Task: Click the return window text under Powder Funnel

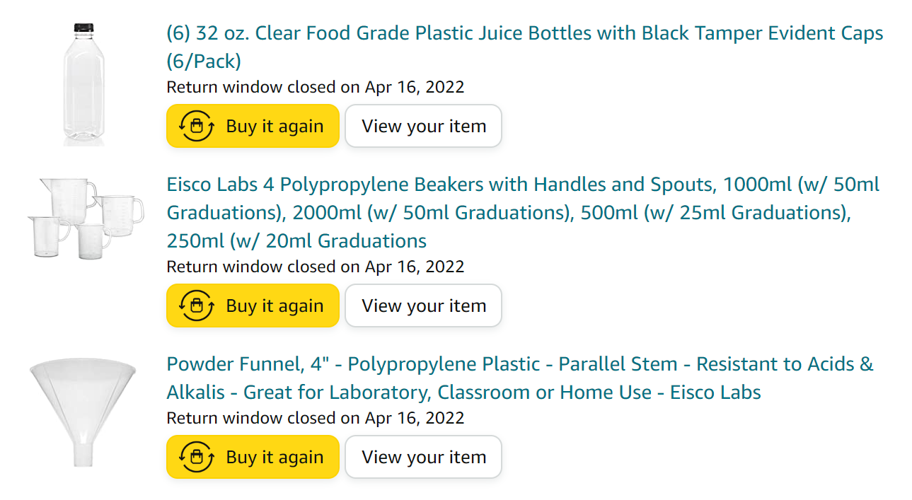Action: 316,418
